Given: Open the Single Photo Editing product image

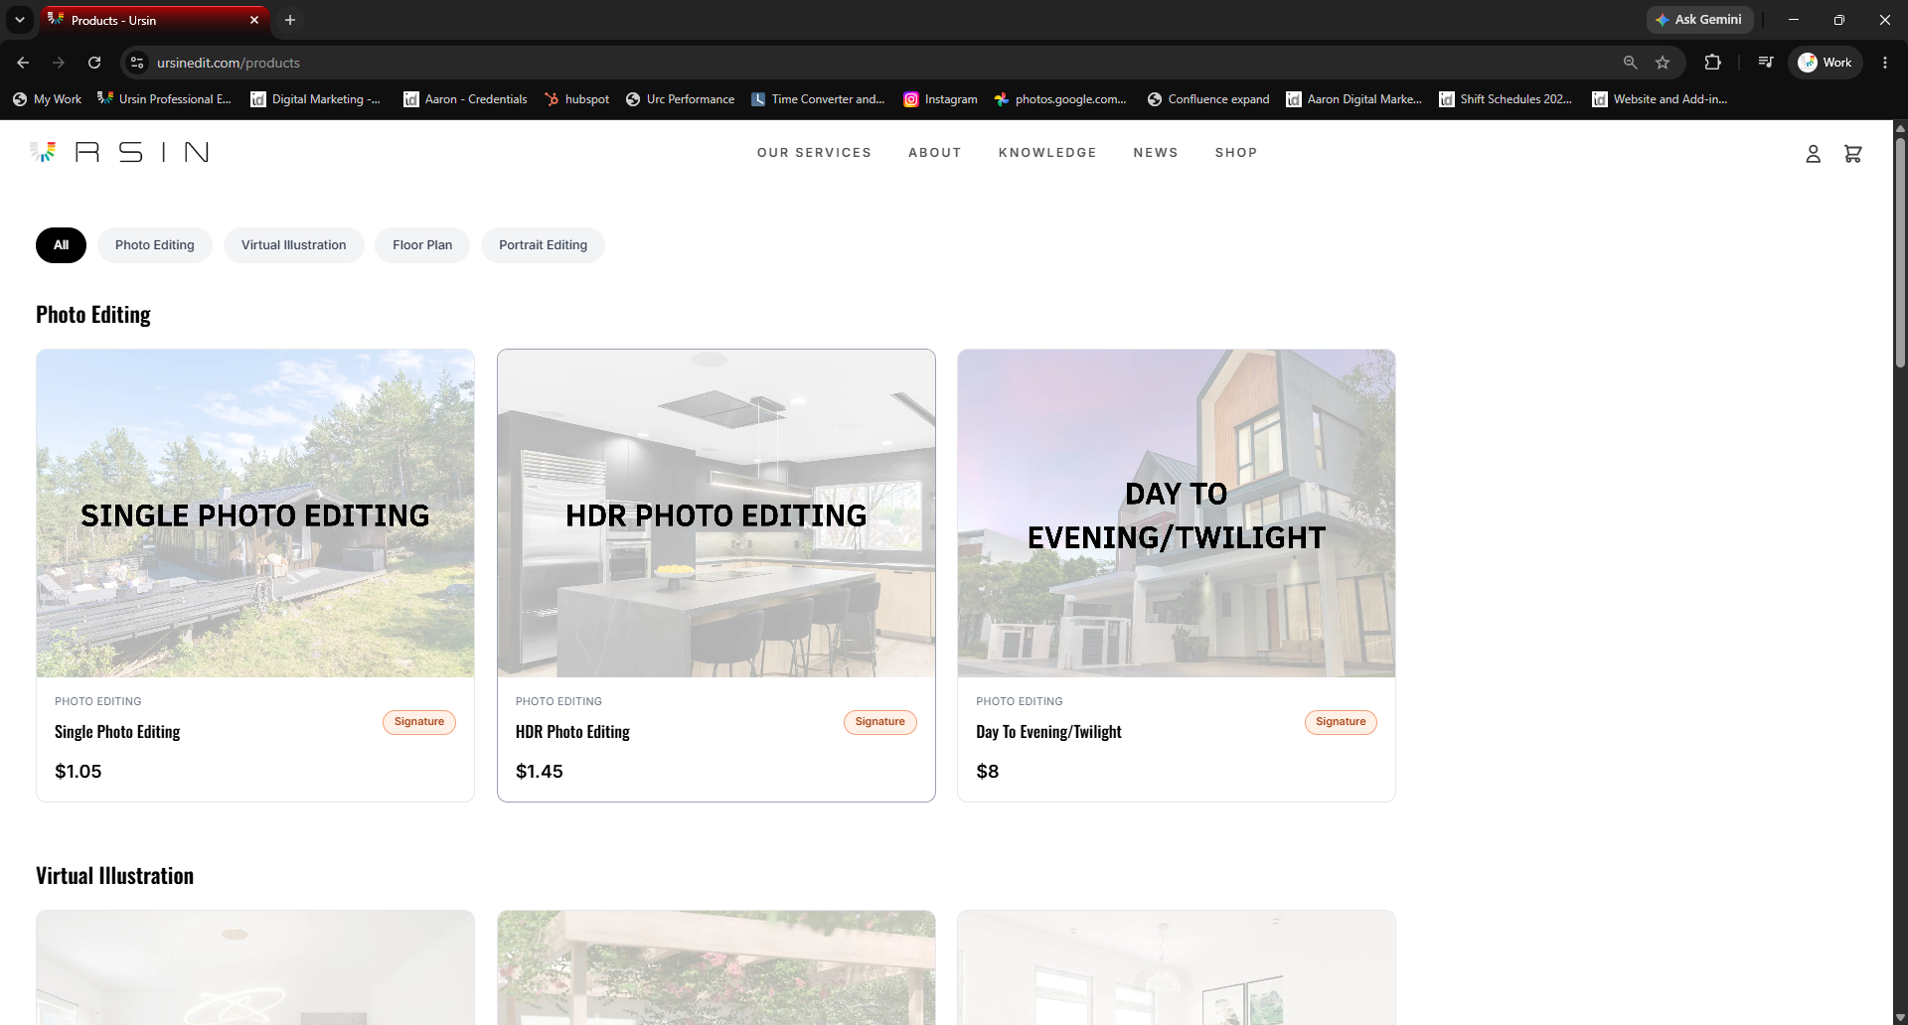Looking at the screenshot, I should [255, 513].
